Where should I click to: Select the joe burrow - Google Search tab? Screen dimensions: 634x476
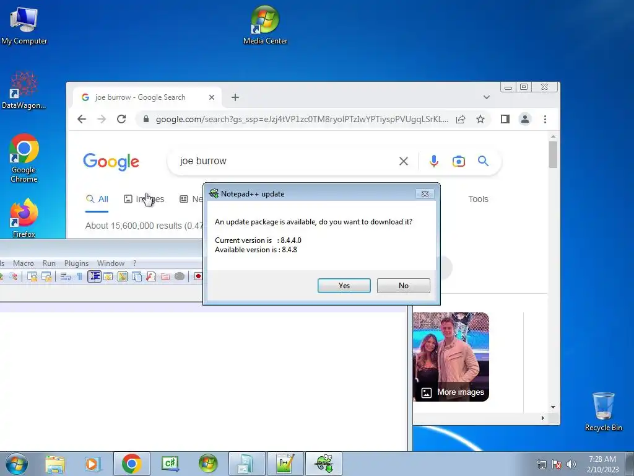pos(140,97)
